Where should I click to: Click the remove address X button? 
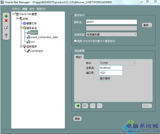(x=85, y=106)
